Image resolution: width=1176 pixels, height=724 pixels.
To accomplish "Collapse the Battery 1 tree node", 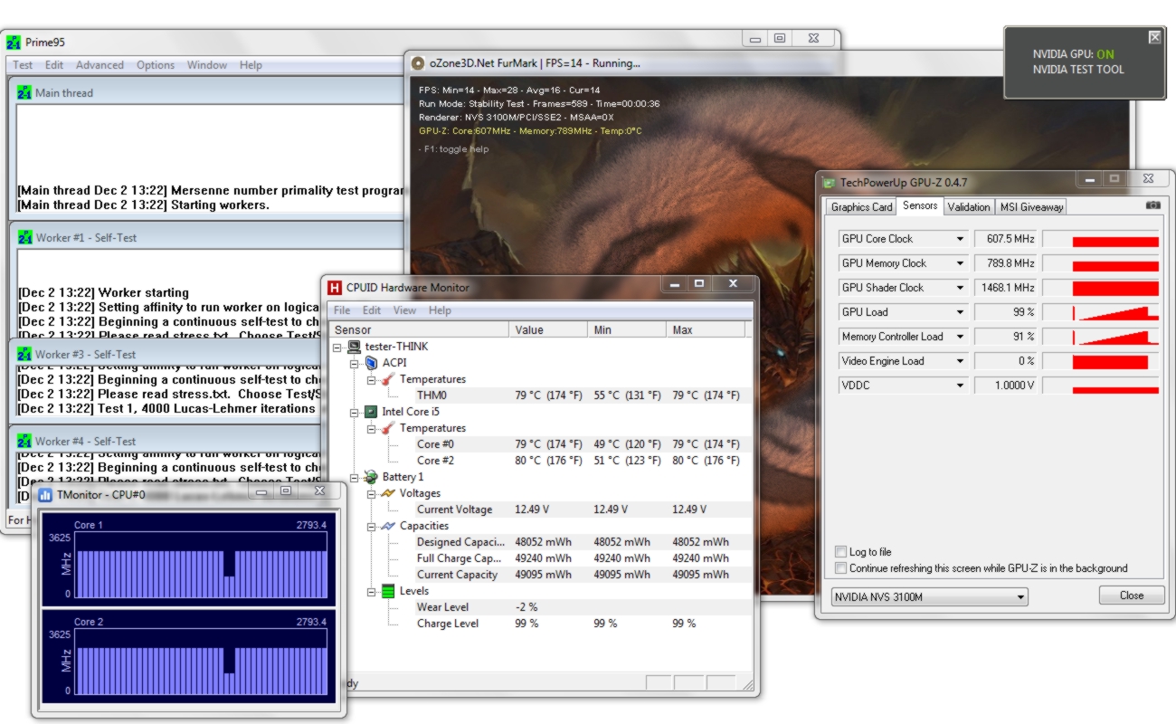I will coord(355,477).
